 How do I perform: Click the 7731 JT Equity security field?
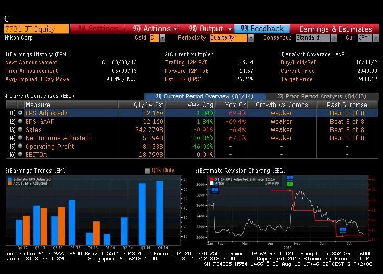click(x=36, y=29)
